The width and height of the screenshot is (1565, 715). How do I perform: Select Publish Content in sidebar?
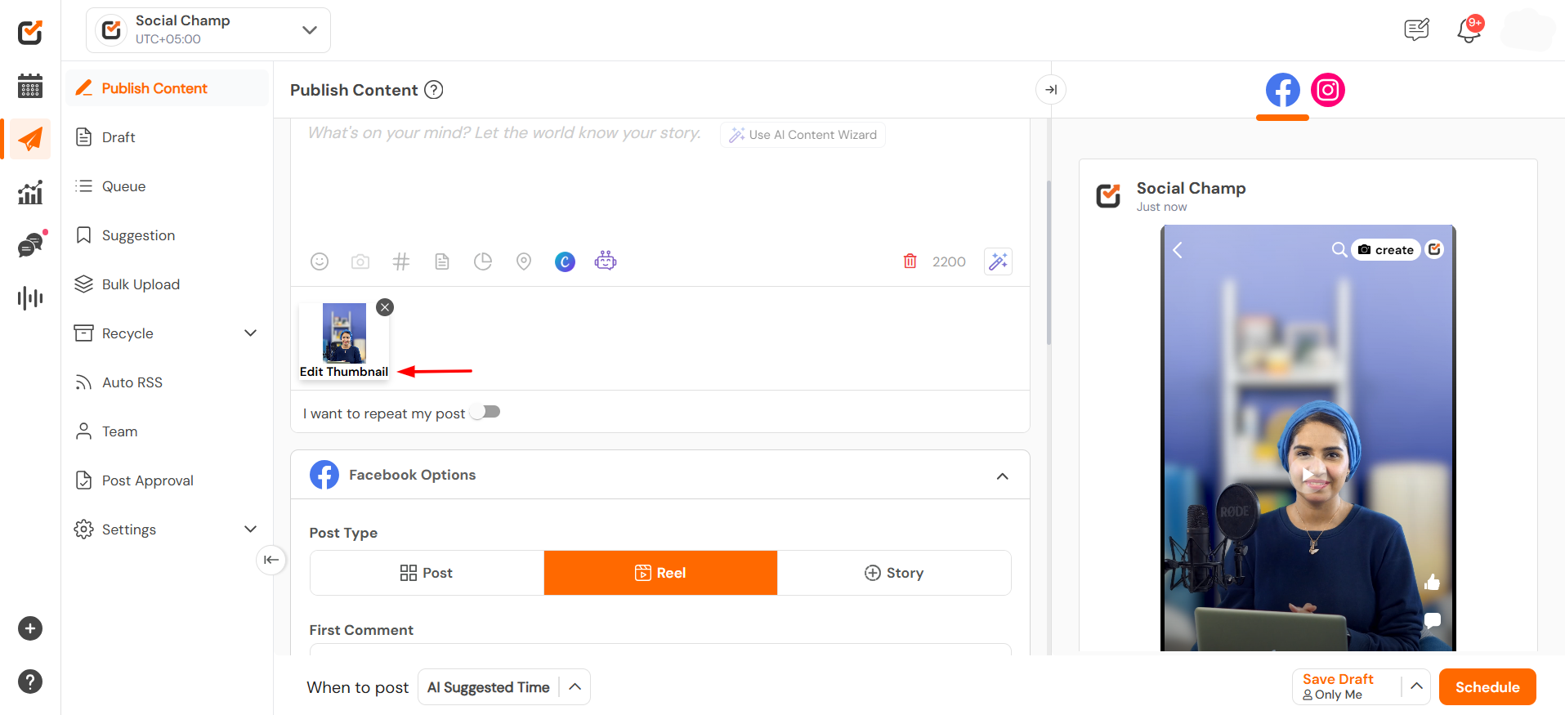point(168,88)
